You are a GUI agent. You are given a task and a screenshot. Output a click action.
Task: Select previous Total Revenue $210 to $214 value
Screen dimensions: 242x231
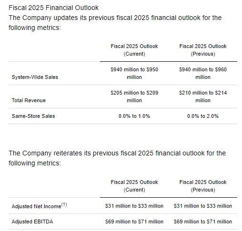pos(203,96)
